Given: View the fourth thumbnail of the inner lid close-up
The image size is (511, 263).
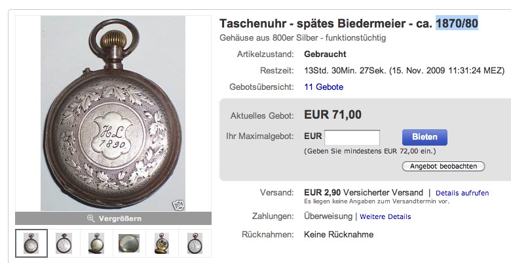Looking at the screenshot, I should click(129, 243).
